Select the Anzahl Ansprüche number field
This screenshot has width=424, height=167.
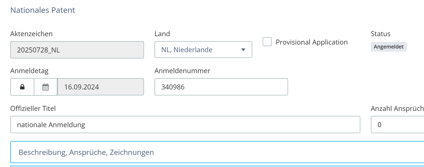point(397,125)
